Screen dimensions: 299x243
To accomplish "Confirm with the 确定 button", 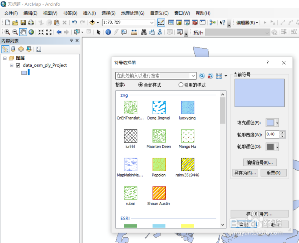I will (243, 224).
